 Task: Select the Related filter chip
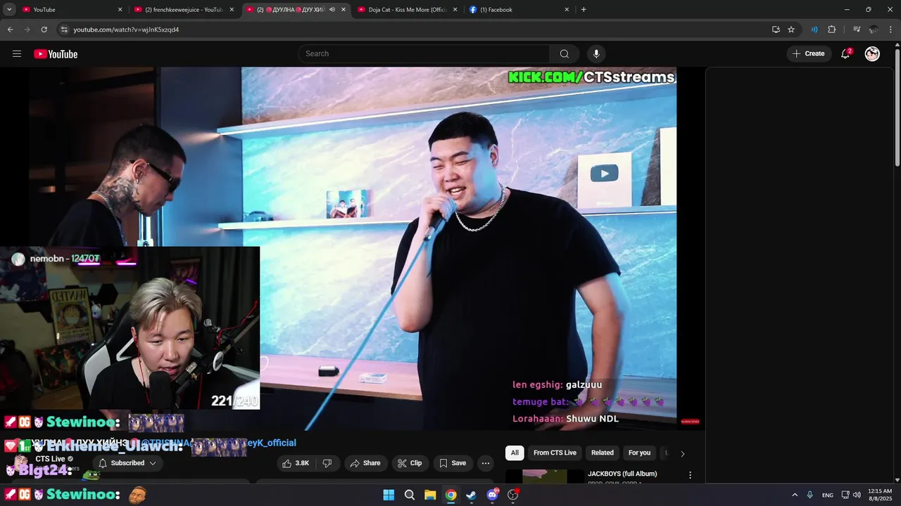coord(603,453)
